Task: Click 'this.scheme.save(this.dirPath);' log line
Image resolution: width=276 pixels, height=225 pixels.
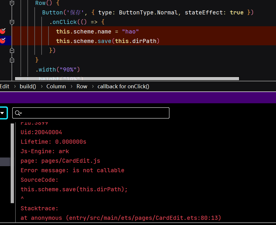Action: tap(74, 189)
